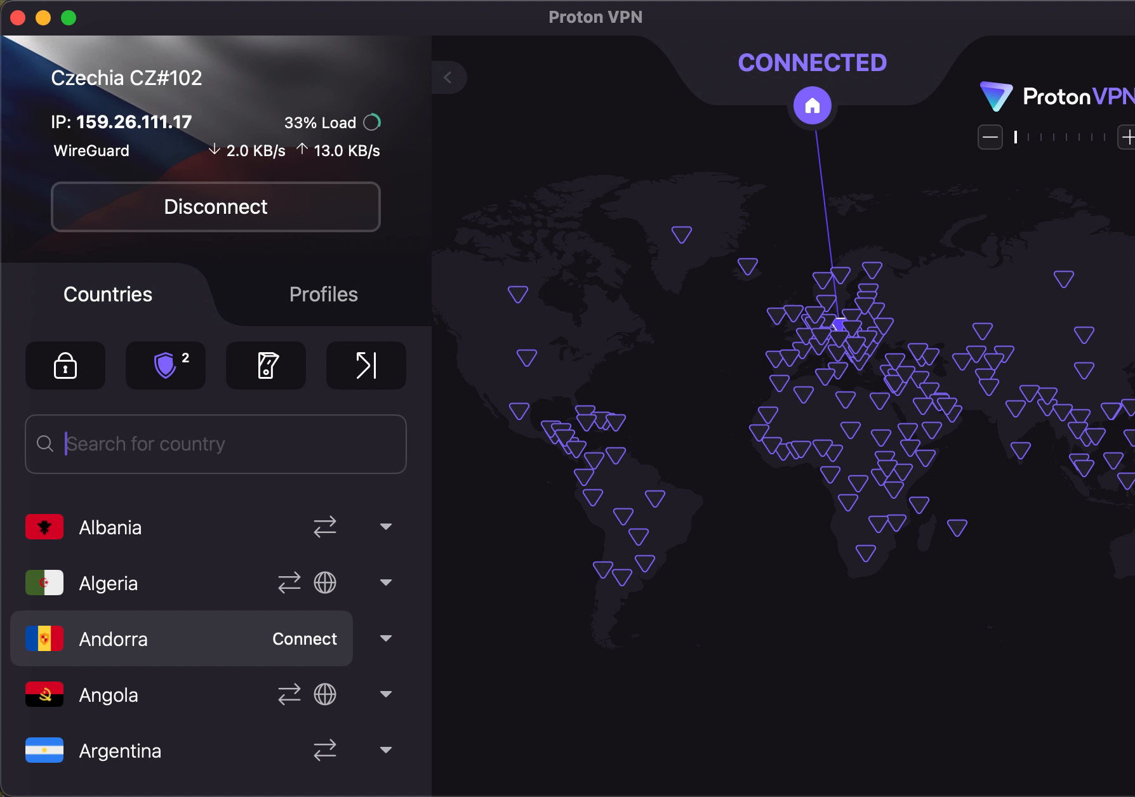Click the map zoom slider track
Screen dimensions: 1135x797
(x=1060, y=137)
